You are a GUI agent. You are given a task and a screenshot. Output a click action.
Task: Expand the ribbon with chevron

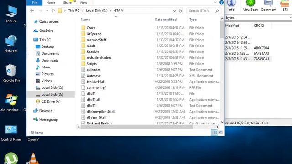point(215,2)
